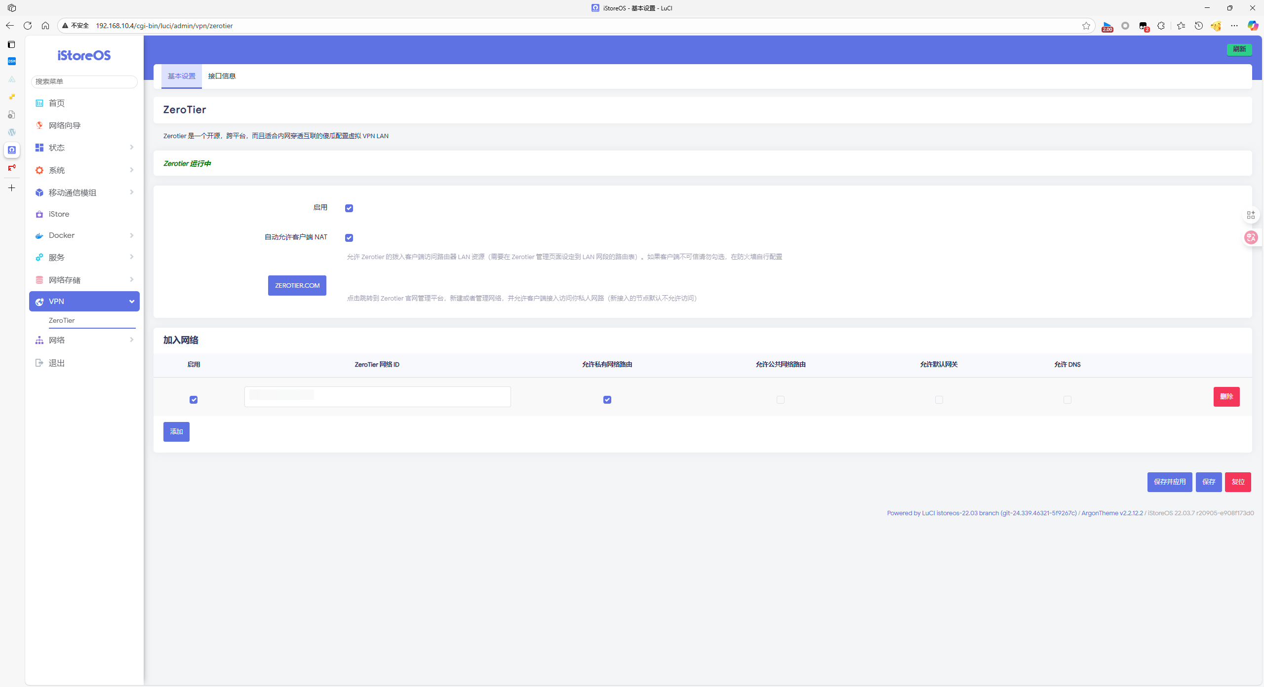
Task: Click the green 刷新 button
Action: coord(1239,49)
